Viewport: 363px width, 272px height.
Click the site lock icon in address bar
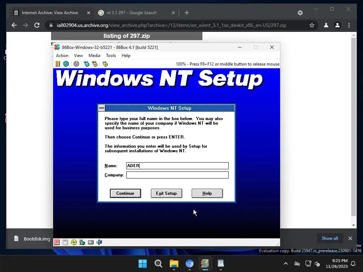(51, 25)
